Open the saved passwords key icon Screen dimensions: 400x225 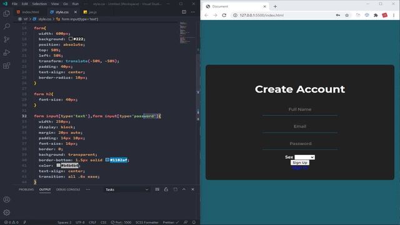337,15
